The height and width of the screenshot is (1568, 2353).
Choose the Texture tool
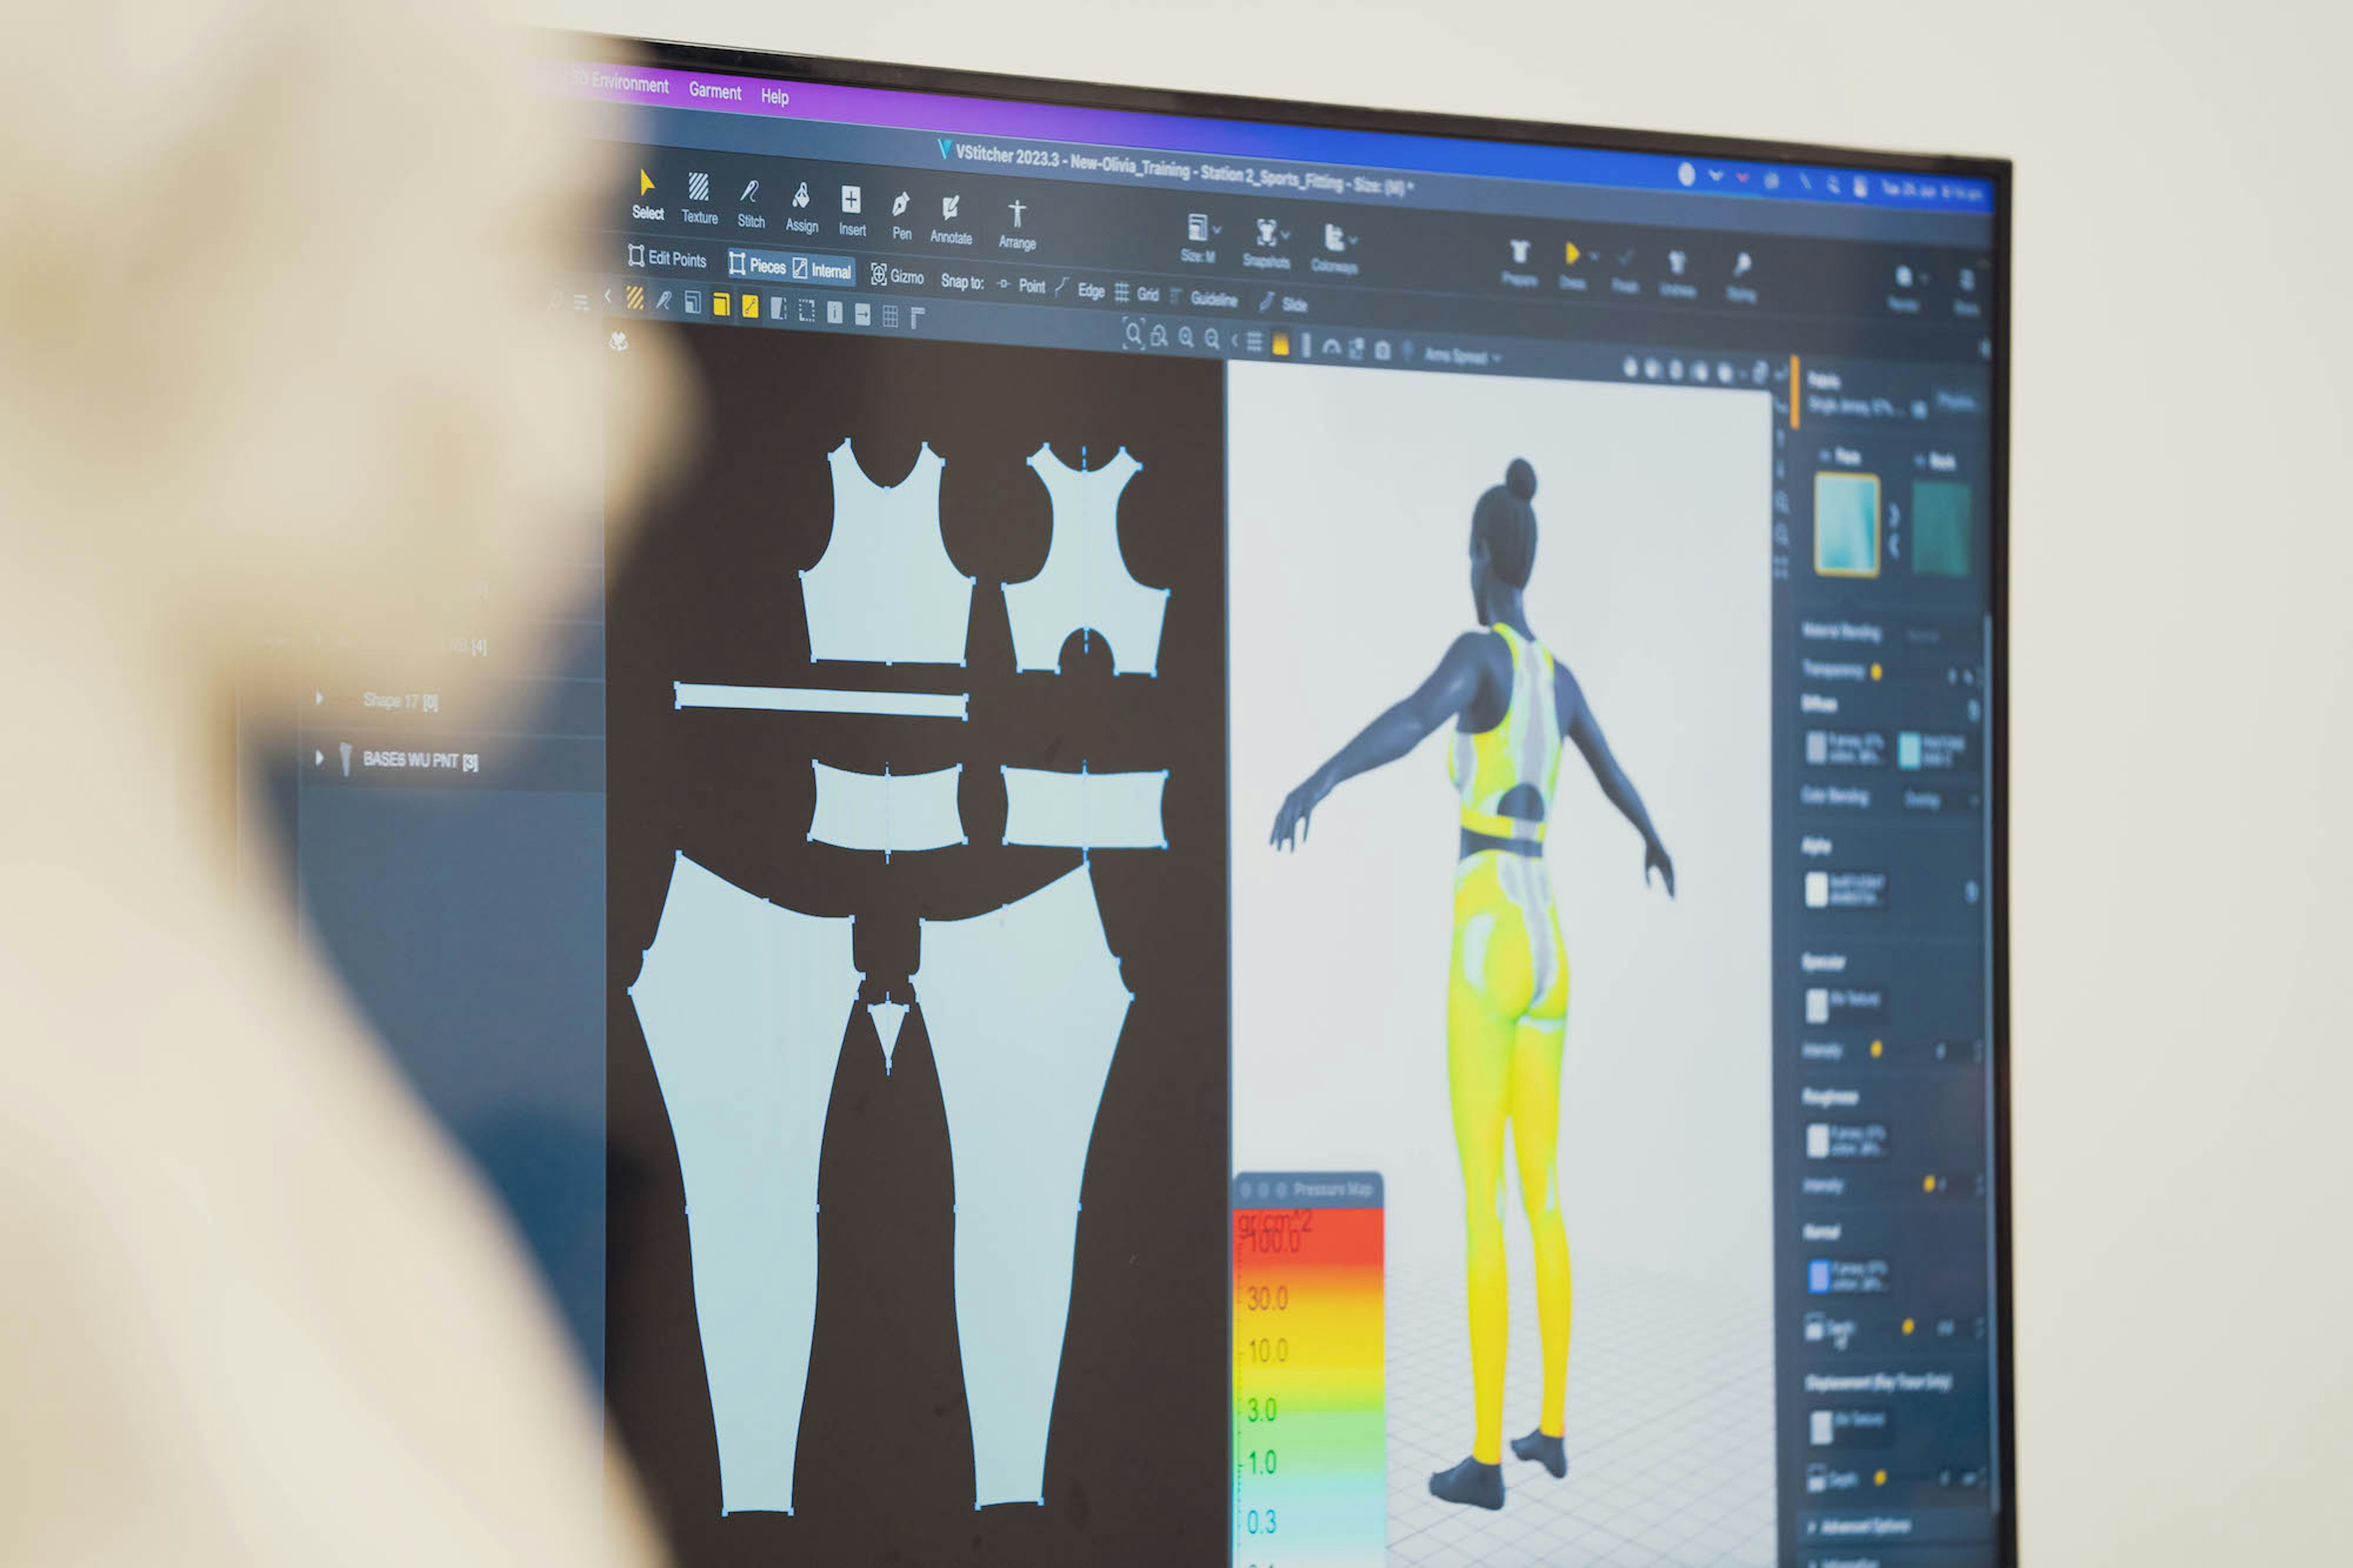click(x=699, y=199)
